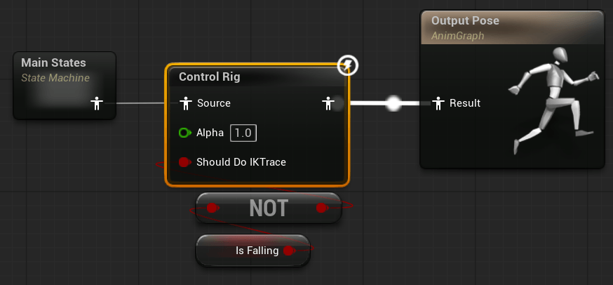Click the AnimGraph subtitle text

[457, 36]
